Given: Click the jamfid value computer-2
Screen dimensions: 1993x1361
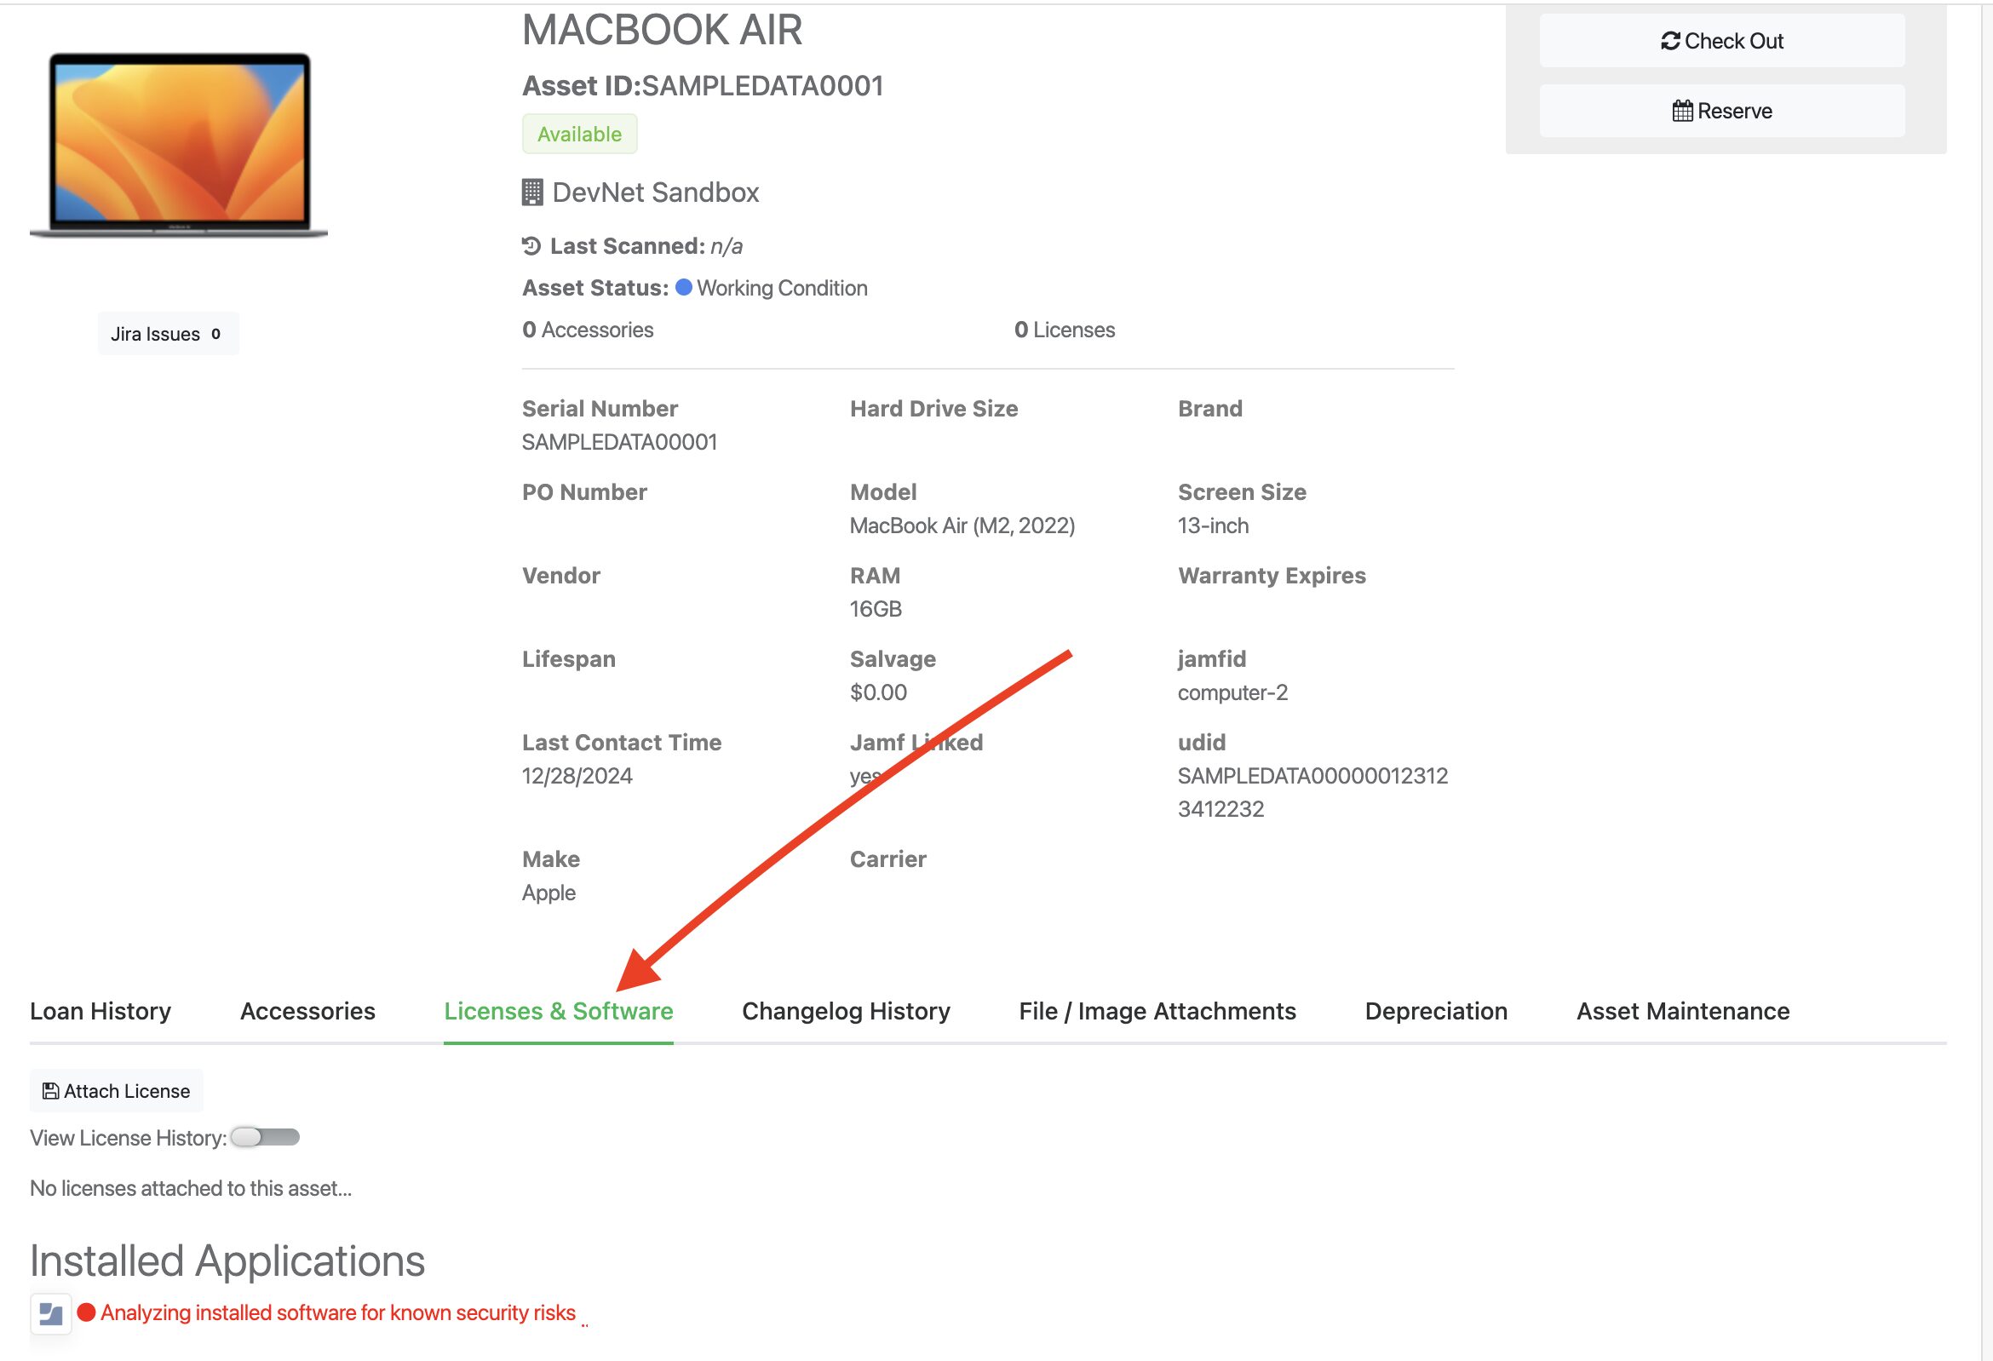Looking at the screenshot, I should [x=1232, y=692].
